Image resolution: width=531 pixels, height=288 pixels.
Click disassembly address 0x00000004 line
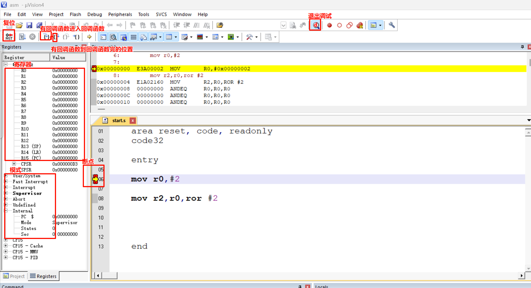pyautogui.click(x=170, y=82)
